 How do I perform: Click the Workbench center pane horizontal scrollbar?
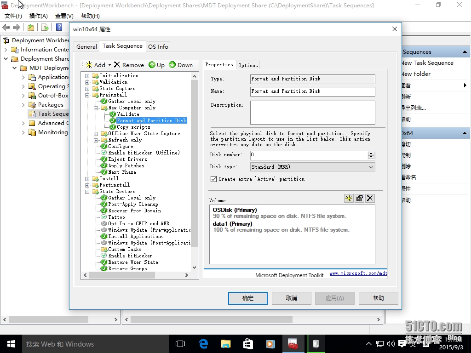coord(211,320)
